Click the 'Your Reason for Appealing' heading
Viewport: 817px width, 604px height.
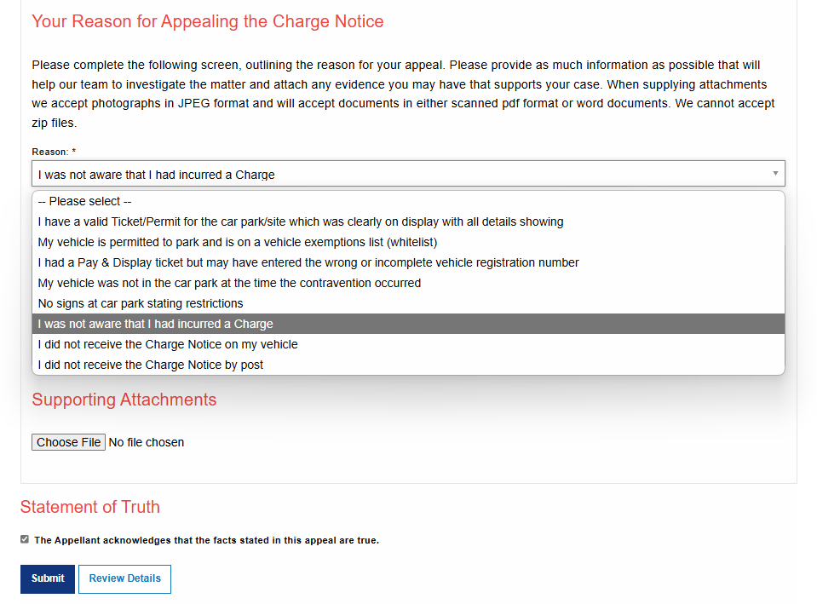coord(207,21)
